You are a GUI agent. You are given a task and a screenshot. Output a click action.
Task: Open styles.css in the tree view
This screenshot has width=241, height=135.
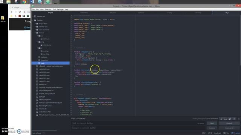[x=46, y=39]
